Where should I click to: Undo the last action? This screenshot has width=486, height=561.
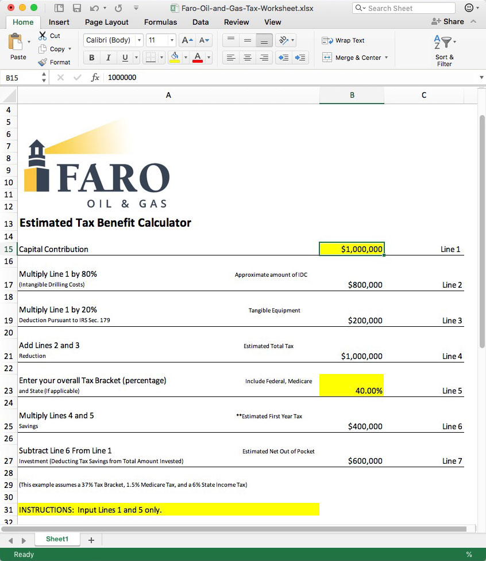coord(94,8)
